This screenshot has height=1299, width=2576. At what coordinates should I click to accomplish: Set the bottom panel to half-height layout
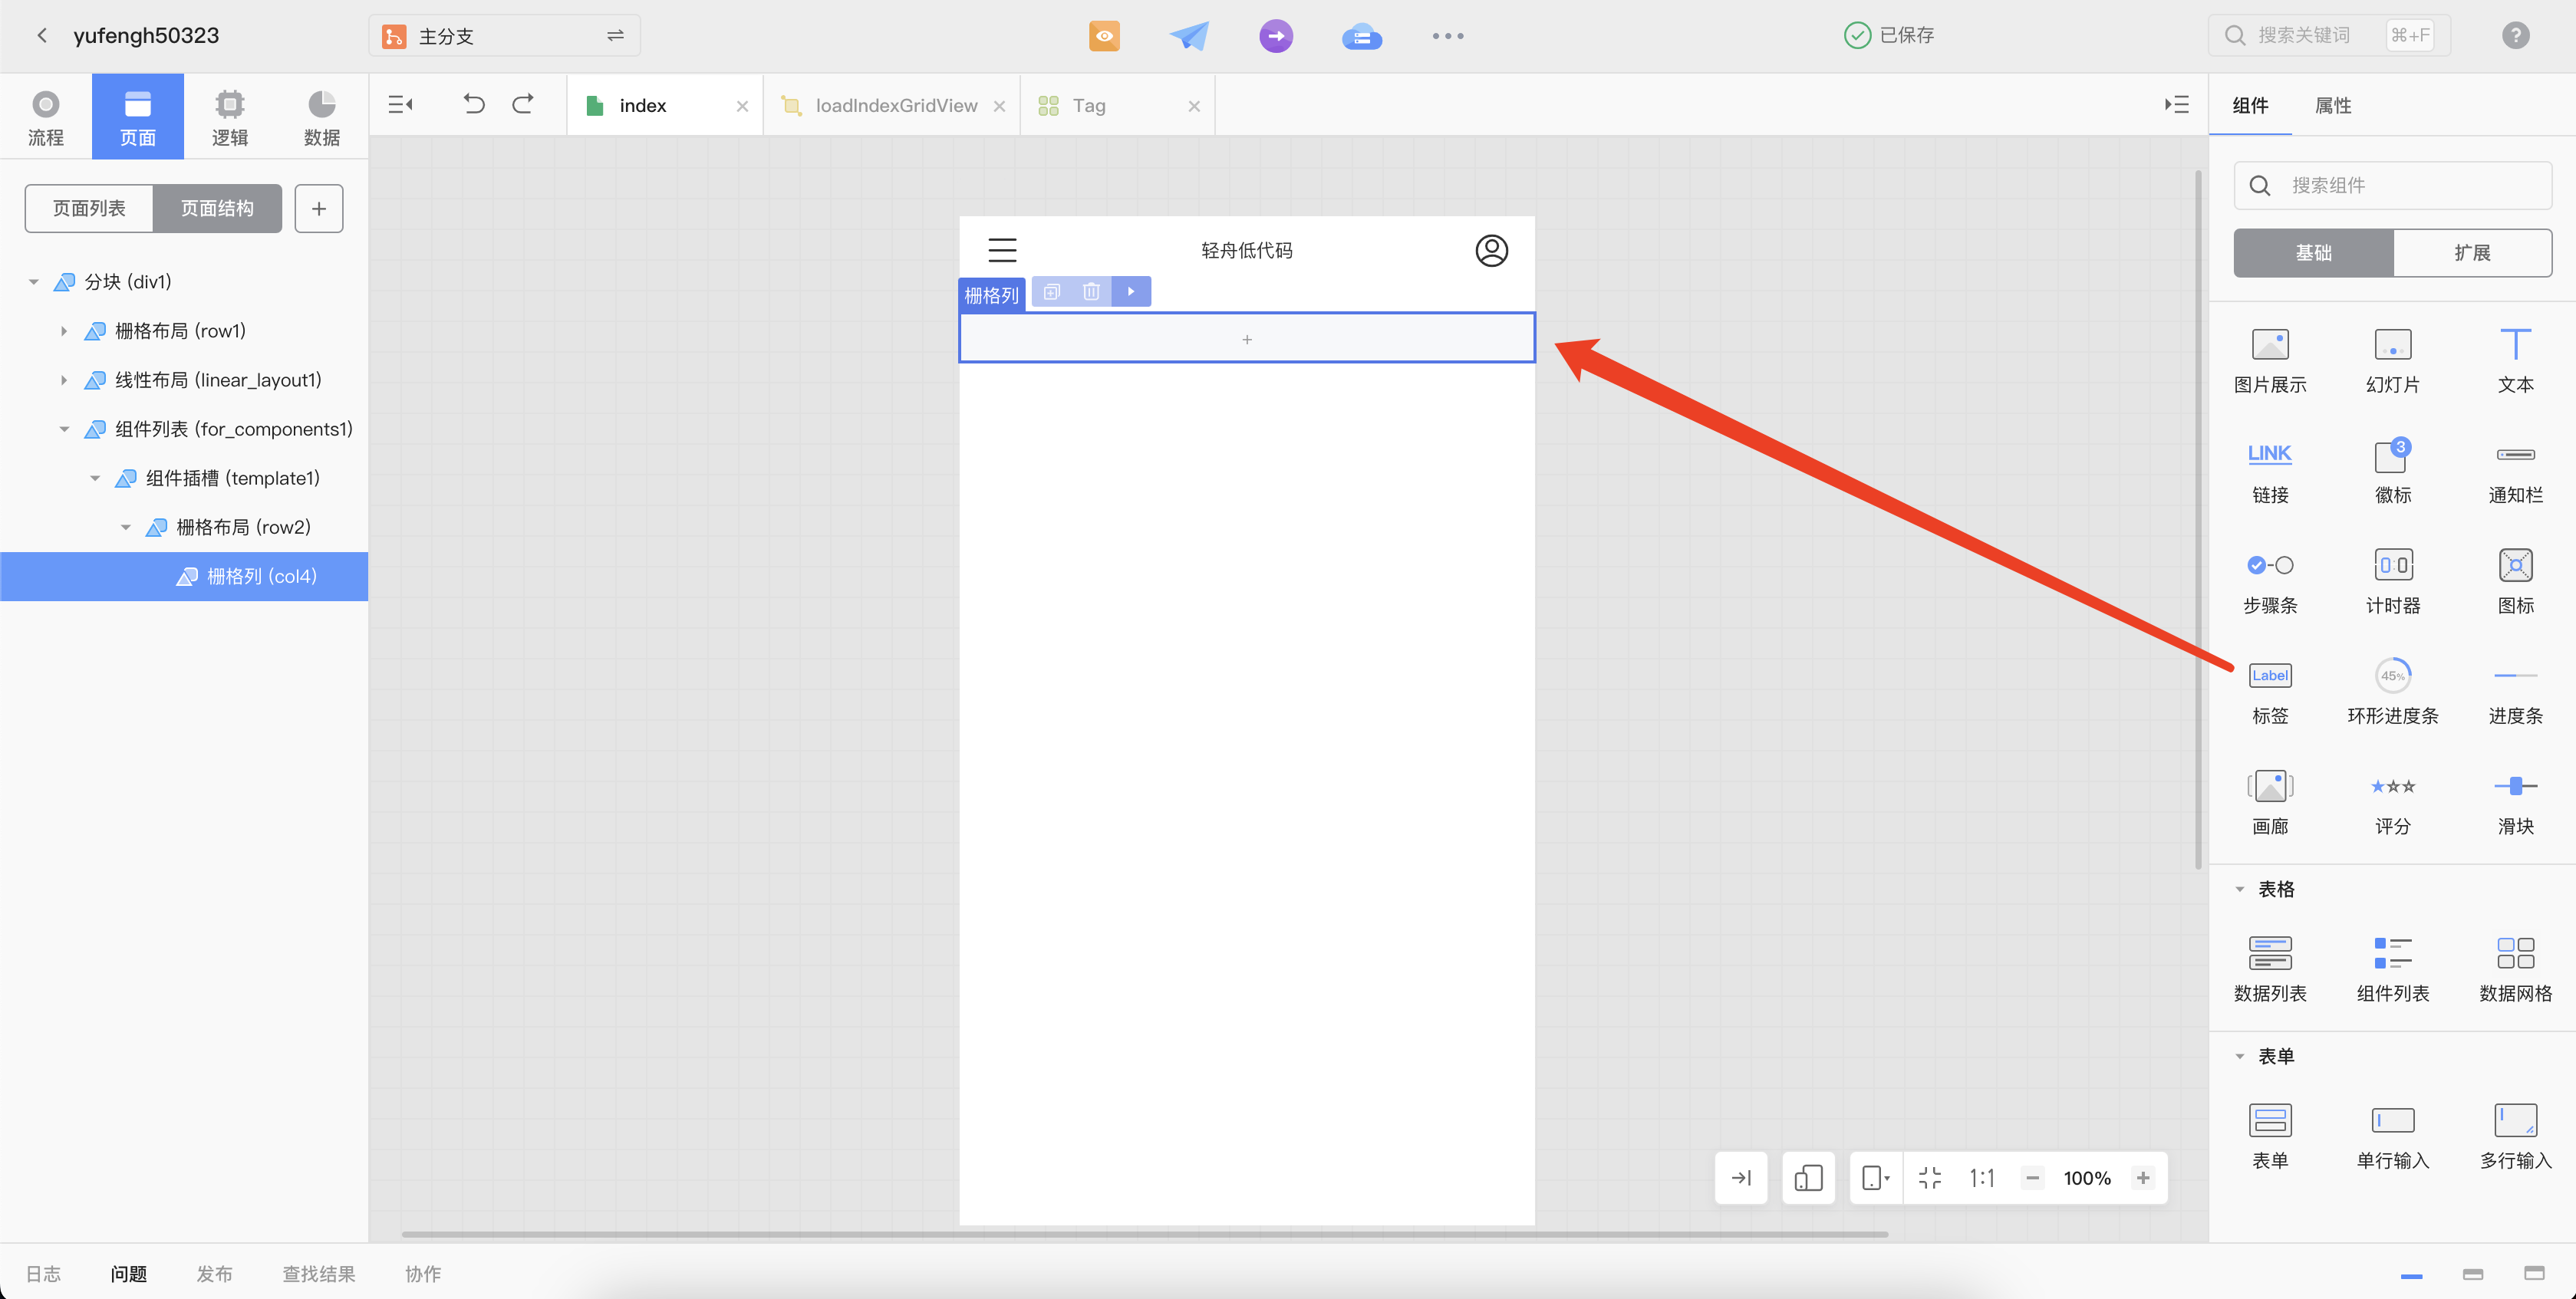point(2472,1274)
